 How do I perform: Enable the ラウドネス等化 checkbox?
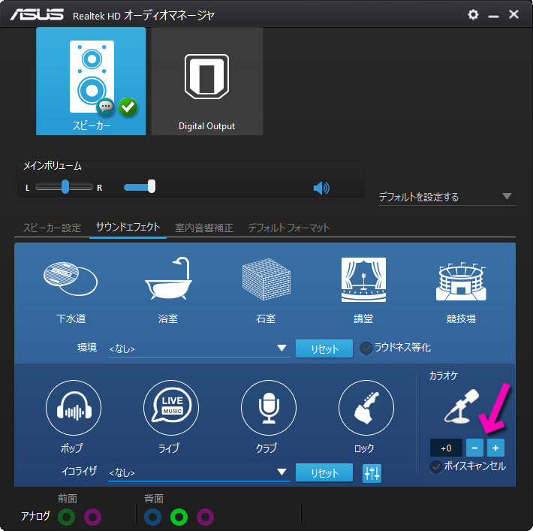[x=366, y=348]
